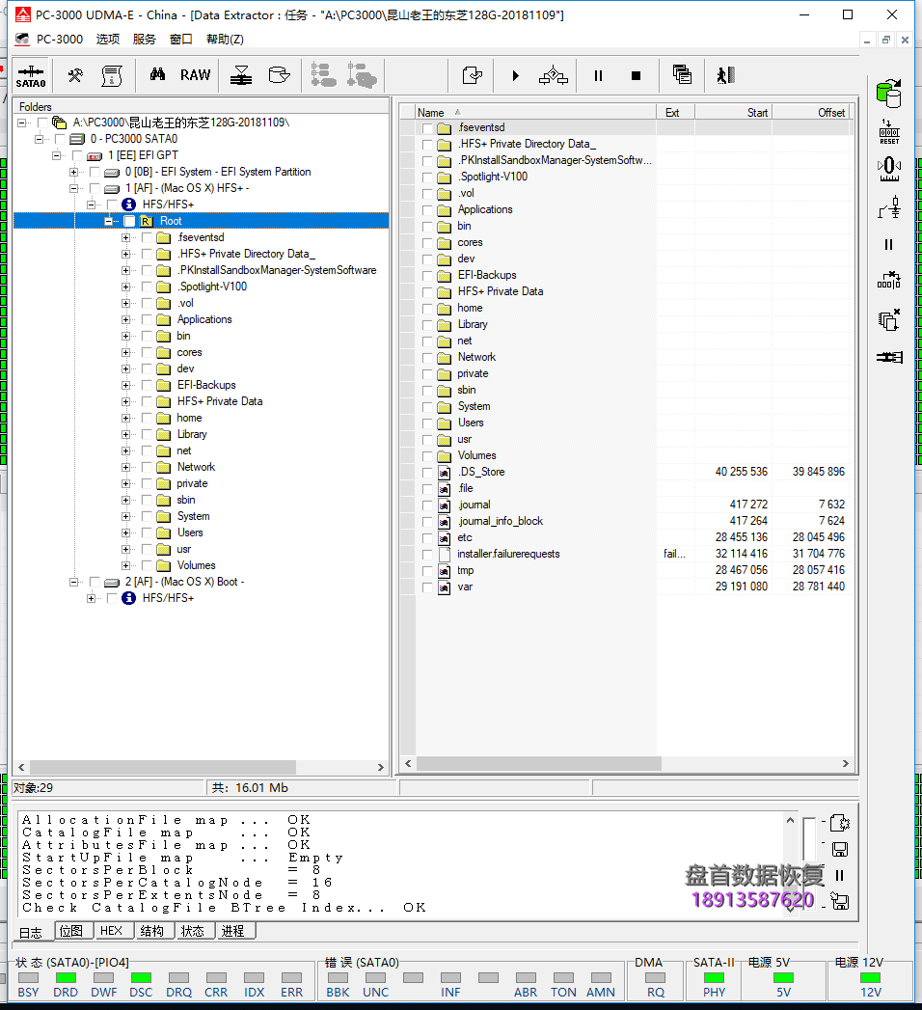
Task: Click the sector blocks icon in right sidebar
Action: (x=889, y=280)
